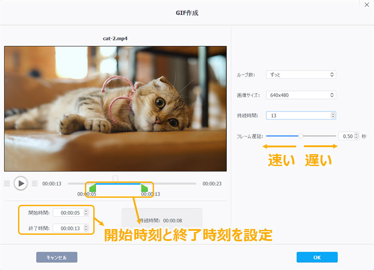Open the ループ数 dropdown

pyautogui.click(x=301, y=75)
